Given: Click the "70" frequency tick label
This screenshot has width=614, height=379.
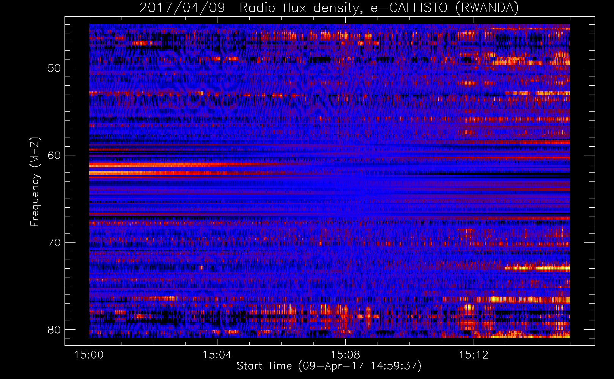Looking at the screenshot, I should point(54,243).
